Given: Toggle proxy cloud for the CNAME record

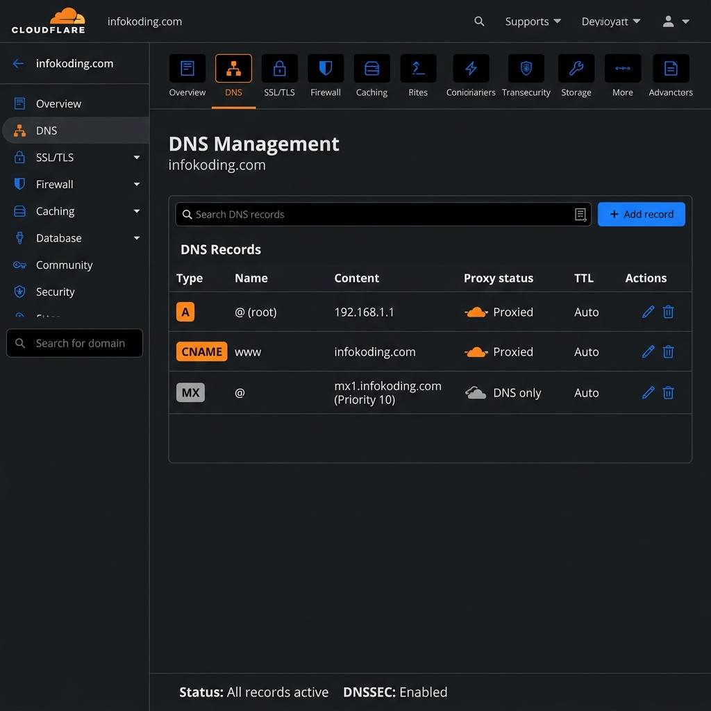Looking at the screenshot, I should [476, 352].
